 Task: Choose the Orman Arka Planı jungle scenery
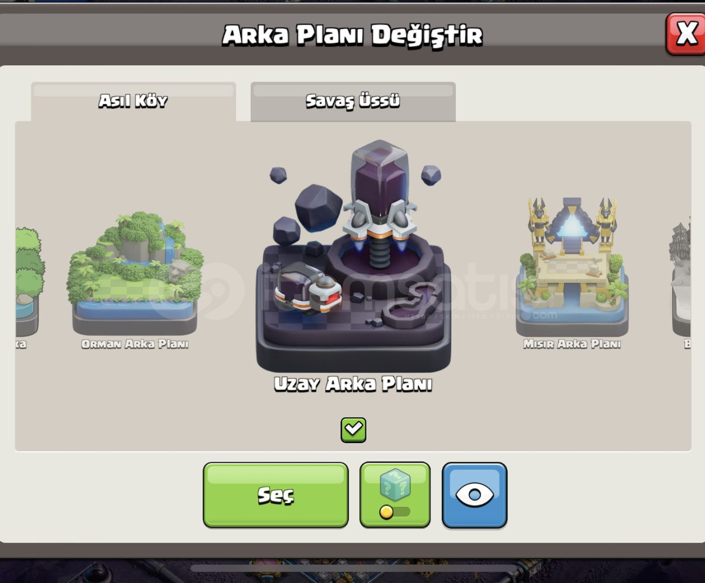[x=135, y=273]
